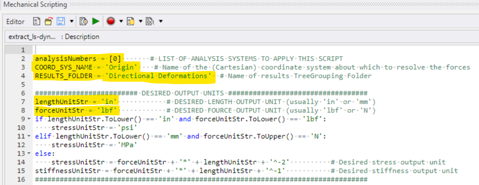Image resolution: width=479 pixels, height=185 pixels.
Task: Select the extract_ls-dyn... script tab
Action: click(x=32, y=37)
